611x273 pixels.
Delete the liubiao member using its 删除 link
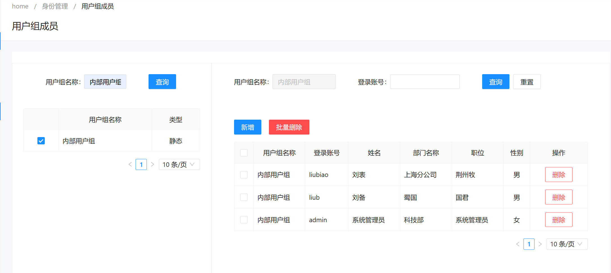(559, 174)
